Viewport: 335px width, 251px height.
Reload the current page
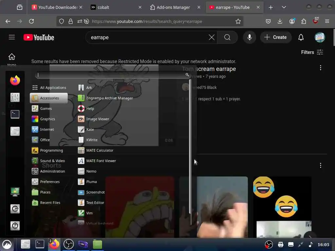point(31,21)
